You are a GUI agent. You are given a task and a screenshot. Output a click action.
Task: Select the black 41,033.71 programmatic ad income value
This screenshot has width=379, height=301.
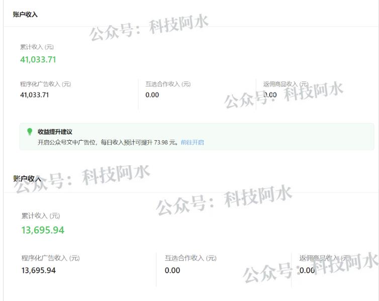coord(35,94)
